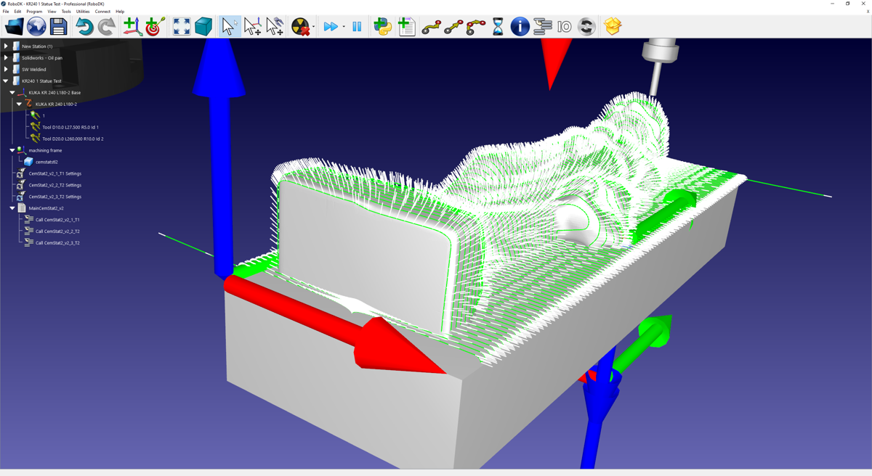Expand the Solidworks - Oil pan station
Screen dimensions: 872x476
[6, 58]
